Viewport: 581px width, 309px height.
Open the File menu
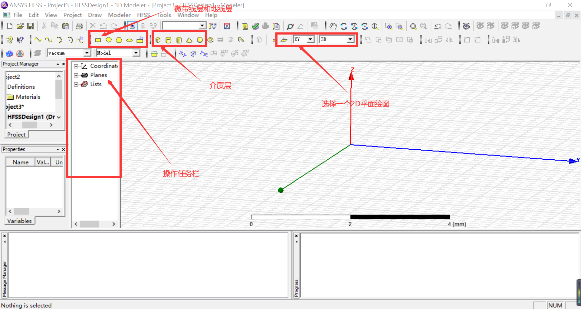point(18,15)
